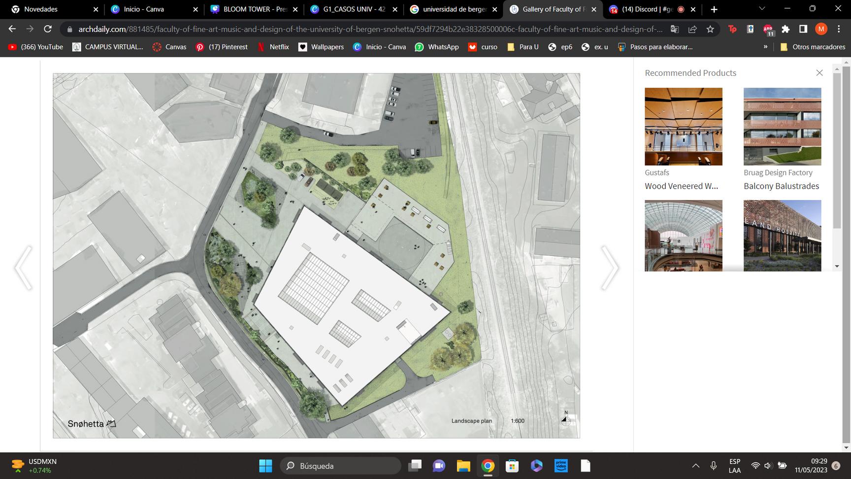The width and height of the screenshot is (851, 479).
Task: Switch to the G1_CASOS UNIV tab
Action: [354, 9]
